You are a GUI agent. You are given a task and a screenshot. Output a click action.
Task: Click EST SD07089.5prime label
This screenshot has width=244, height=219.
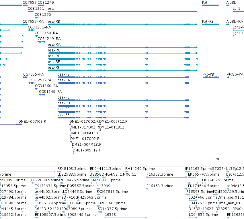76,209
